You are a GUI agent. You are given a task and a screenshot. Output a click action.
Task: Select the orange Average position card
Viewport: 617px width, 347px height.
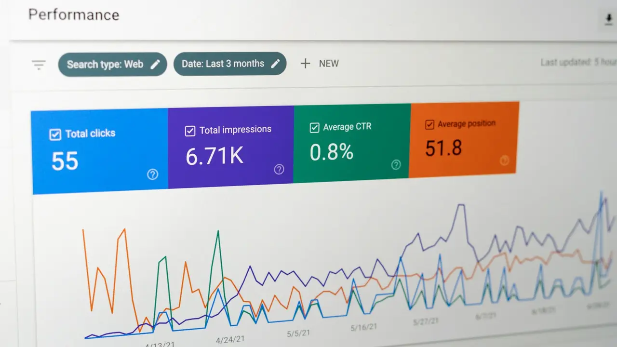pos(464,140)
